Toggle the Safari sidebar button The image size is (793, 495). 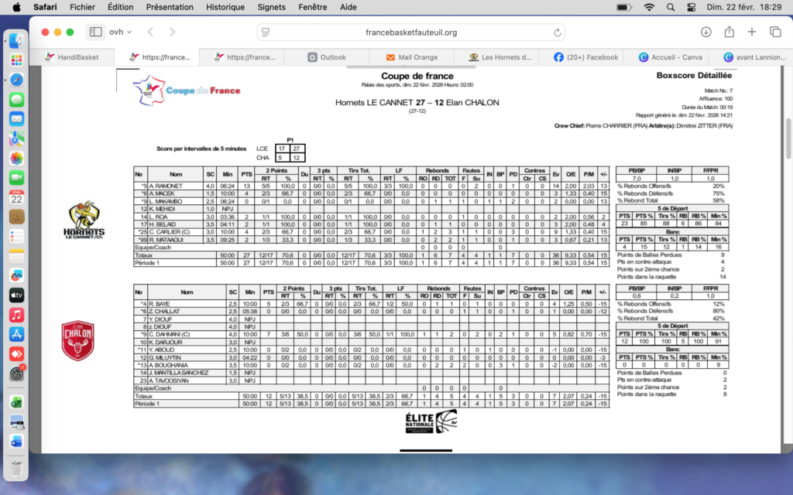pos(95,32)
